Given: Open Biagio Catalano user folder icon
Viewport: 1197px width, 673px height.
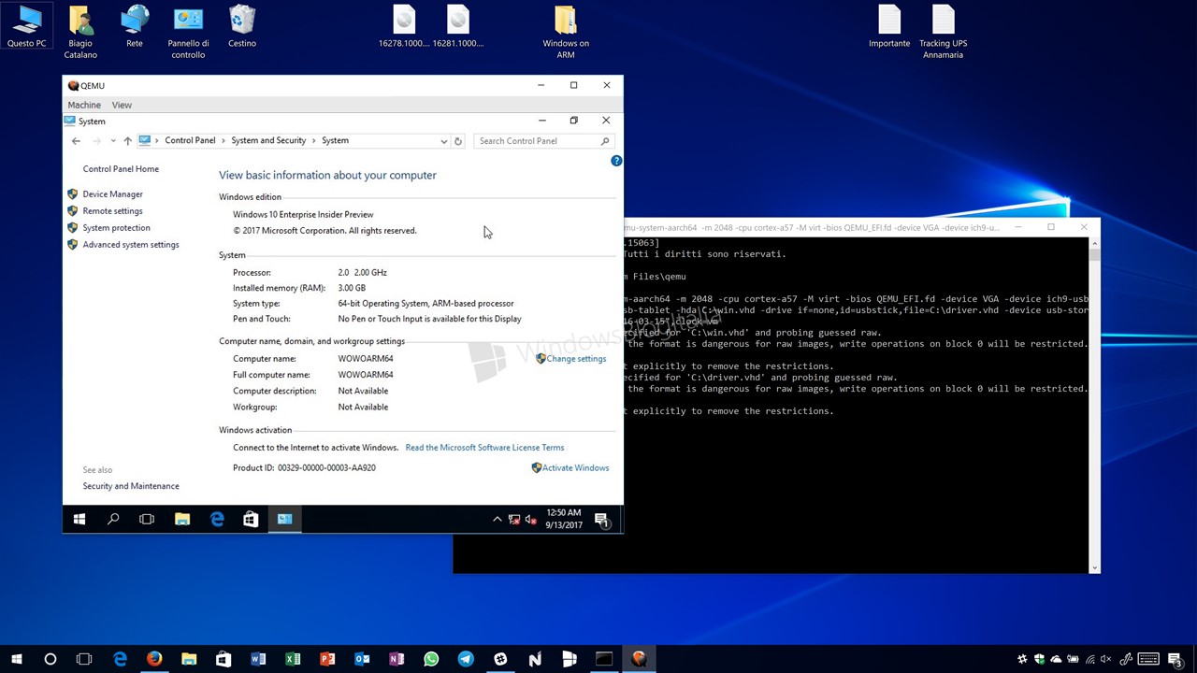Looking at the screenshot, I should tap(80, 33).
